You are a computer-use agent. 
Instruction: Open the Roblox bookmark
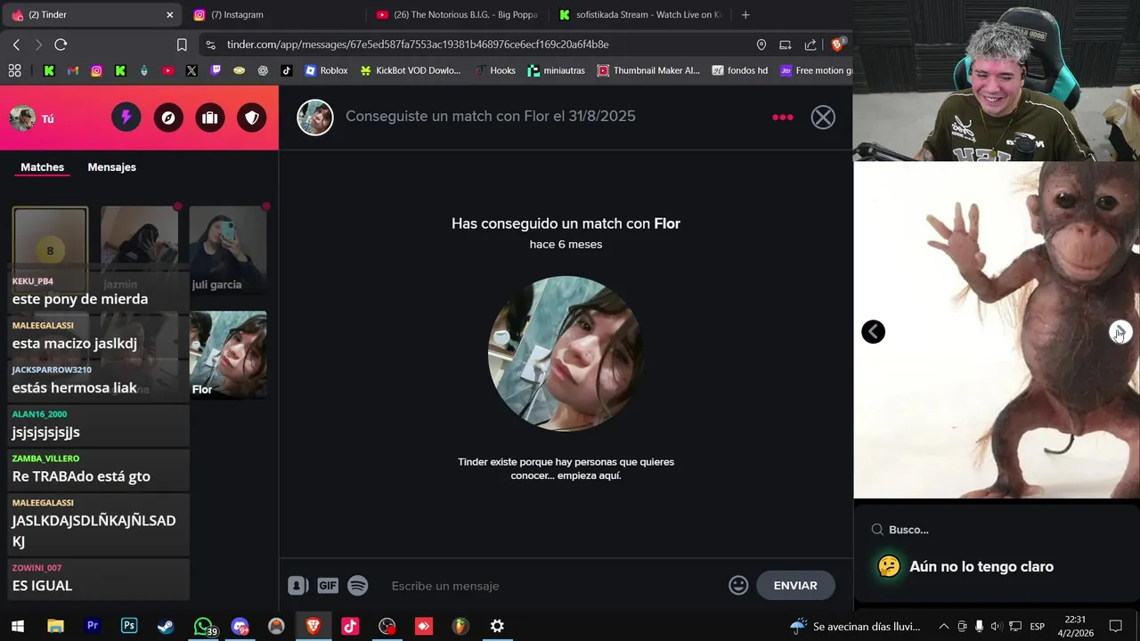326,70
